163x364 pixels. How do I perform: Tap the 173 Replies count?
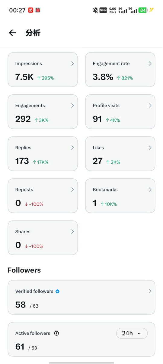pyautogui.click(x=22, y=161)
